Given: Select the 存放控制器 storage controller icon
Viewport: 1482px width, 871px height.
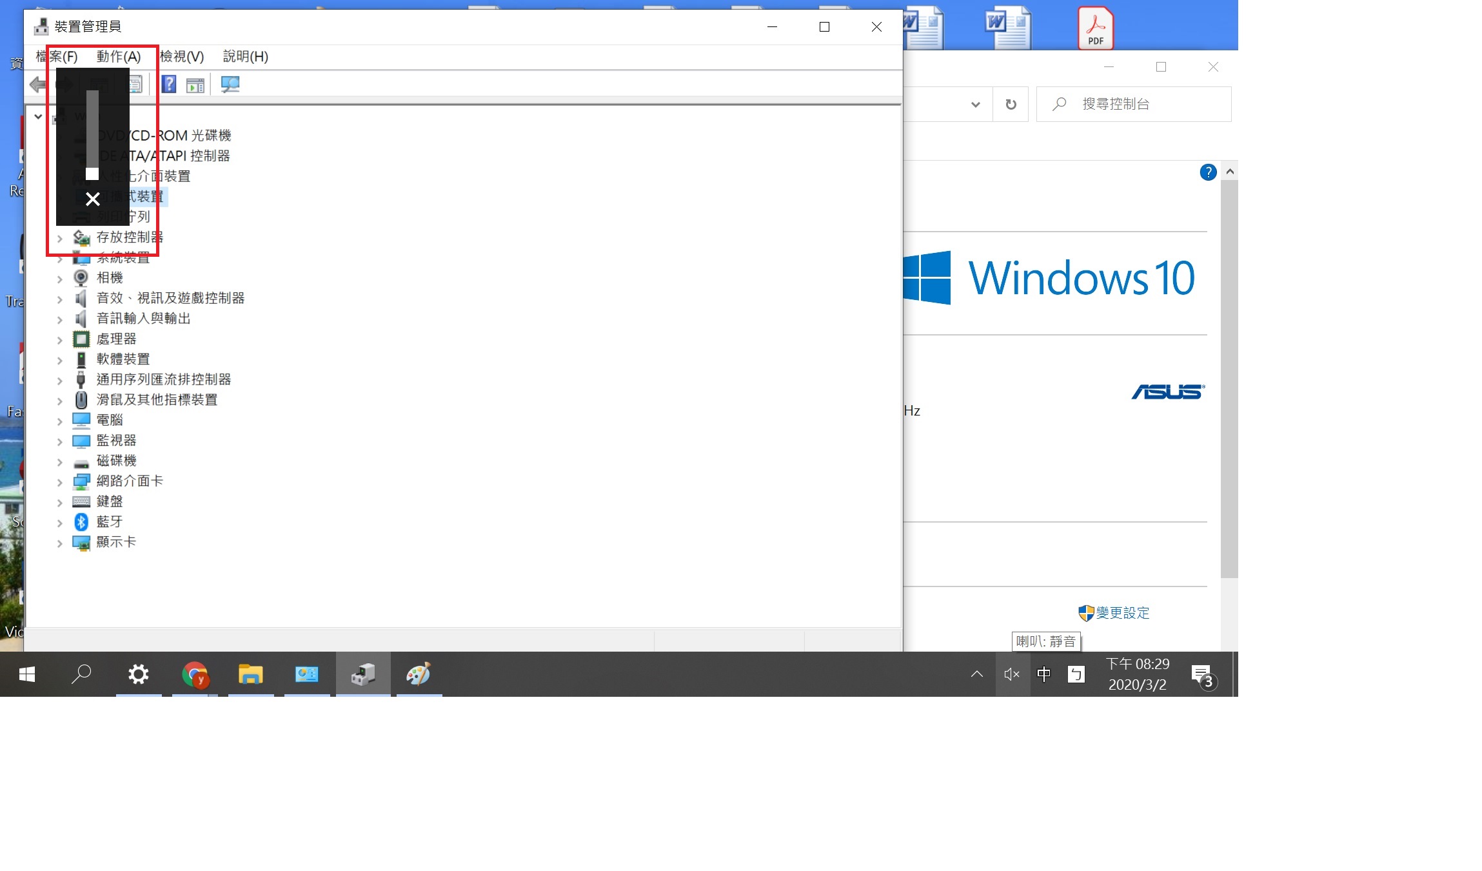Looking at the screenshot, I should 81,237.
